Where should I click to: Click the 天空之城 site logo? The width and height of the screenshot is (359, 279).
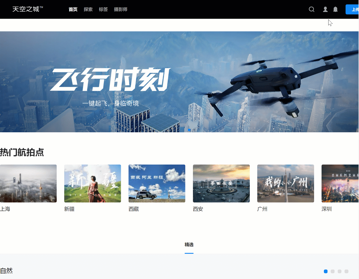(x=28, y=9)
